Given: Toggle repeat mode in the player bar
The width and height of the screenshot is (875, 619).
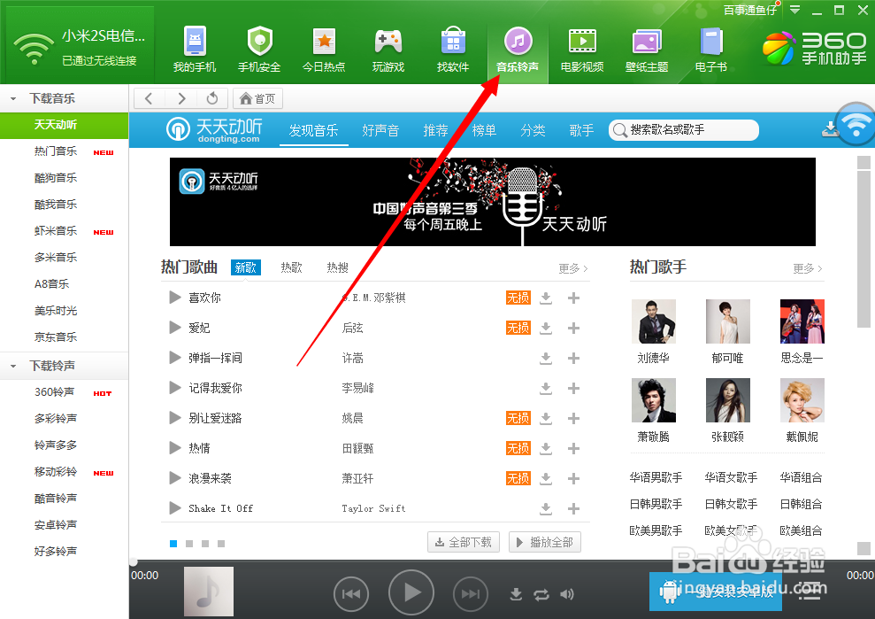Looking at the screenshot, I should 541,595.
